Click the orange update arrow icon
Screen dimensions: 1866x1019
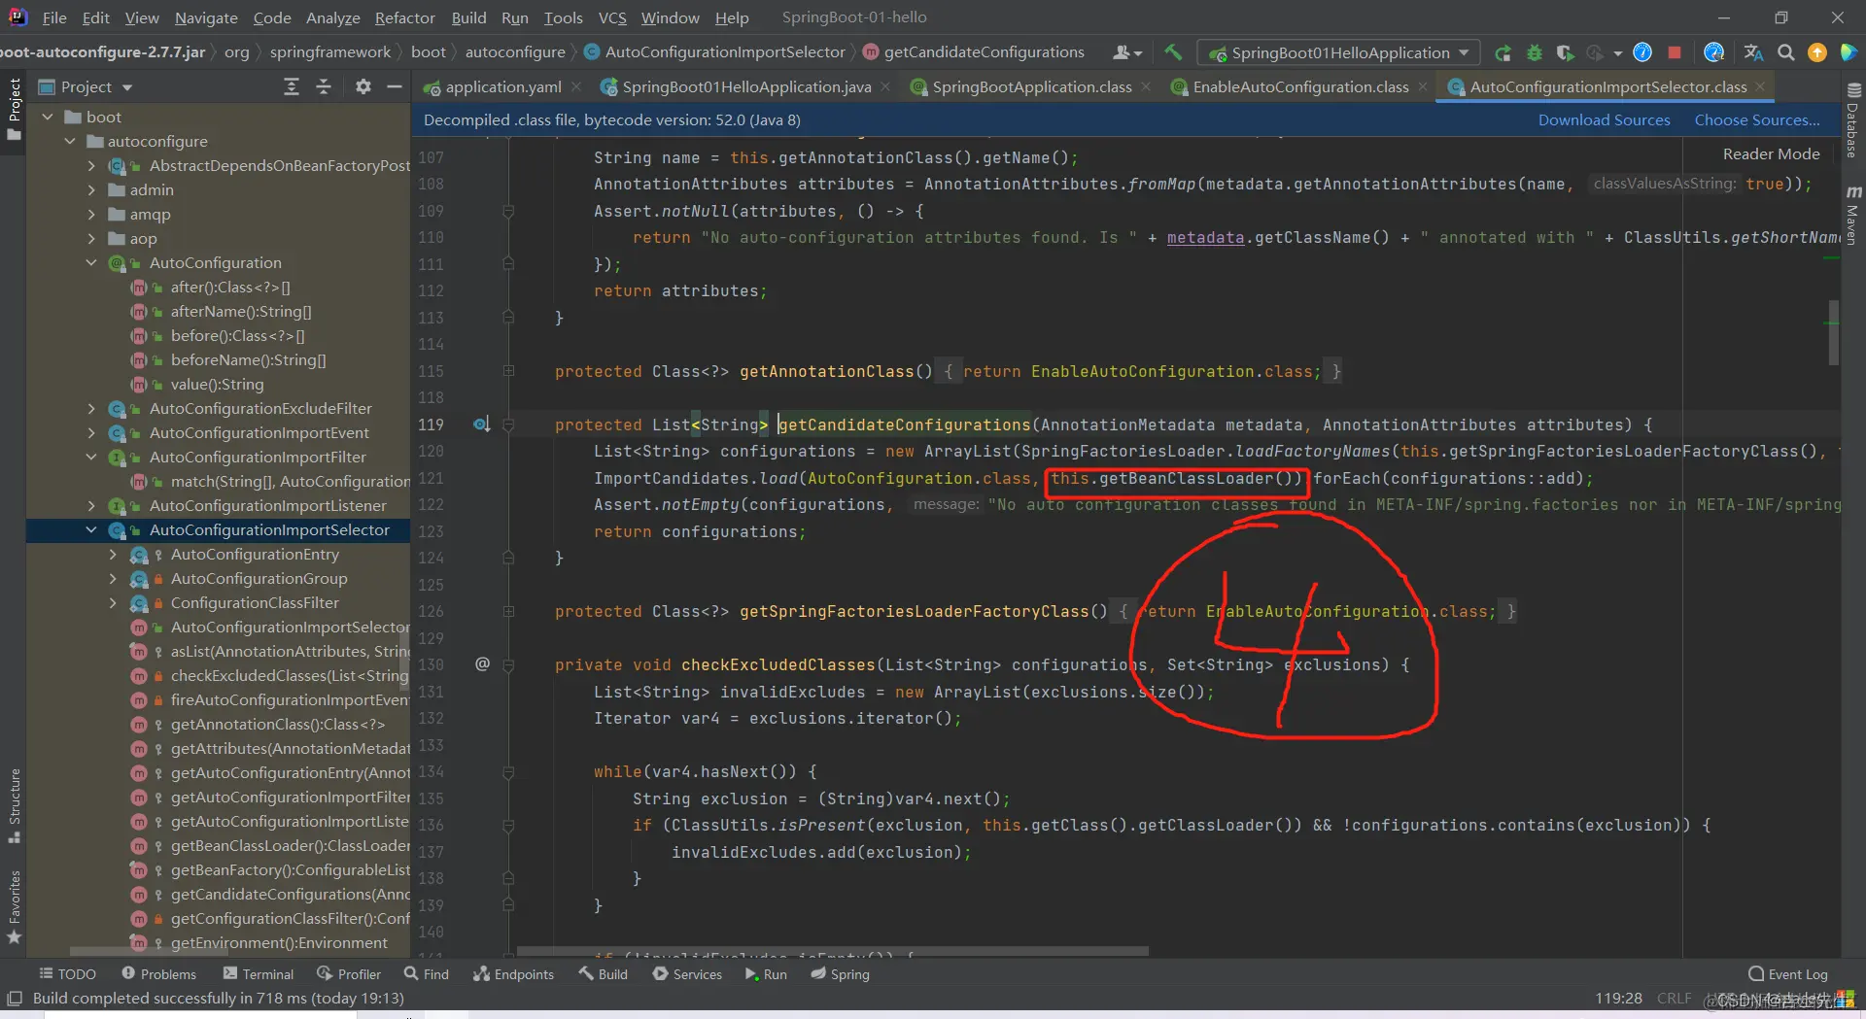(1817, 52)
